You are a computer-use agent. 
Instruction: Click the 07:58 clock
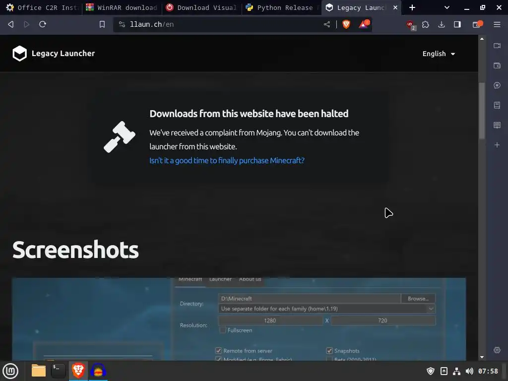pos(488,371)
